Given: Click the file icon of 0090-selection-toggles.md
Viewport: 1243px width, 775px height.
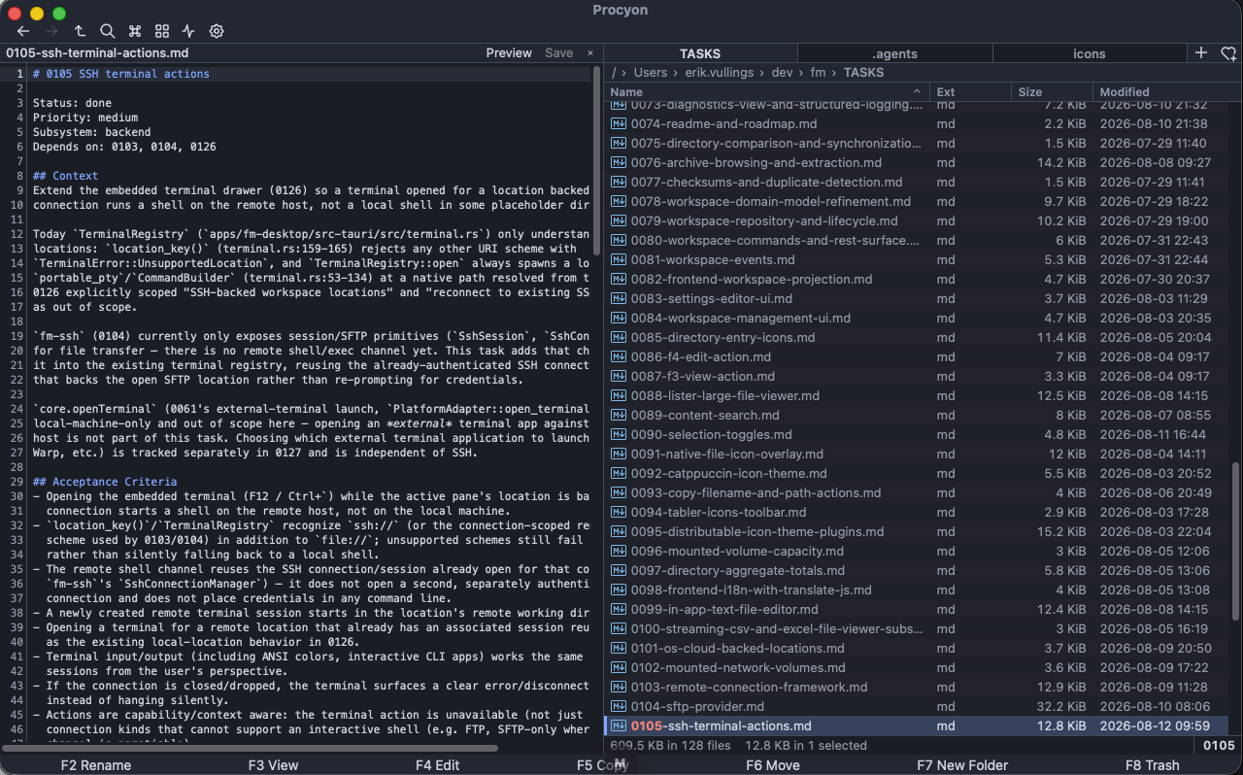Looking at the screenshot, I should [x=618, y=434].
